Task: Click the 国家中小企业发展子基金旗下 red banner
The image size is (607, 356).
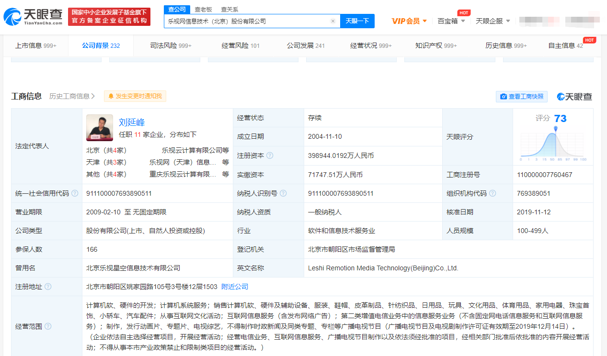Action: pyautogui.click(x=109, y=17)
